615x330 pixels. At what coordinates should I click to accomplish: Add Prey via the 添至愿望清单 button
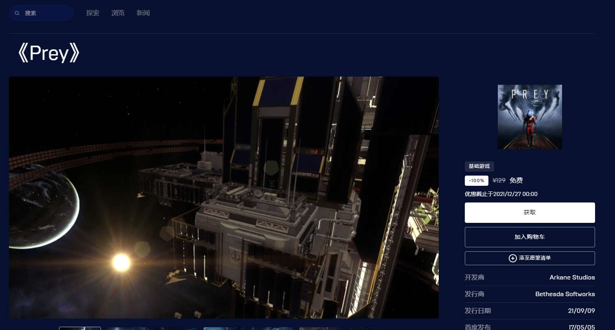(x=530, y=258)
